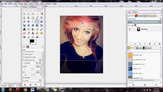Select the Perspective tool

(33, 26)
